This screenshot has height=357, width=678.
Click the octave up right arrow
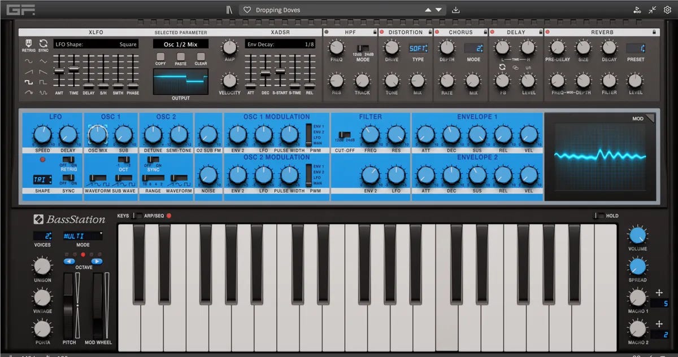click(x=97, y=262)
